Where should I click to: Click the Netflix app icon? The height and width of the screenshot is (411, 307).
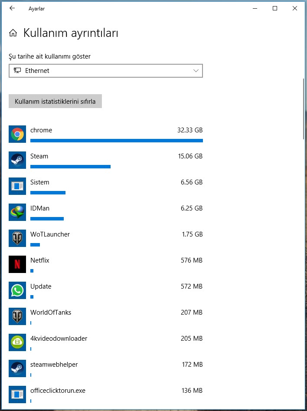[17, 265]
